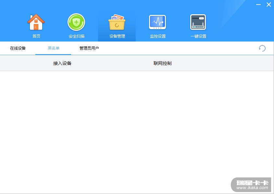Select the 安全扫描 text label
The image size is (274, 194).
77,36
